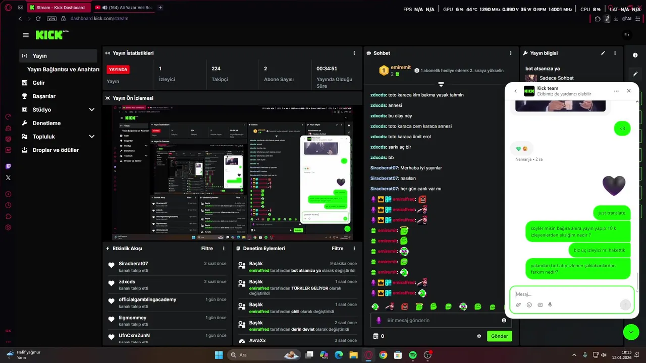Screen dimensions: 646x363
Task: Open Yayın Bağlantısı ve Anahtarı page
Action: [63, 70]
